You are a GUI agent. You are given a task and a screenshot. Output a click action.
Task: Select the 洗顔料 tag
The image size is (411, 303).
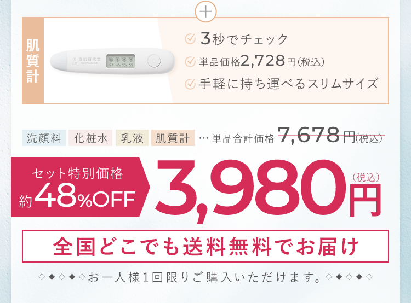(44, 137)
